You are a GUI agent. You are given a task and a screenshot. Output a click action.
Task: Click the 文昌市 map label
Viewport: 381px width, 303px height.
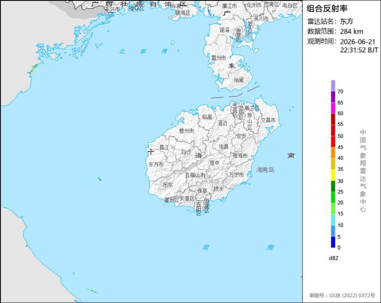tap(268, 120)
